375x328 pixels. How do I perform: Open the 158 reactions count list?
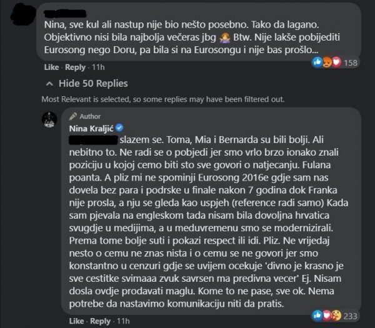click(x=351, y=63)
